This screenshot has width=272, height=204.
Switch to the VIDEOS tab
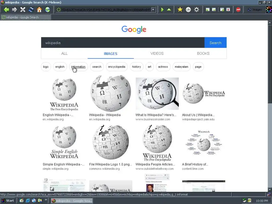[157, 53]
